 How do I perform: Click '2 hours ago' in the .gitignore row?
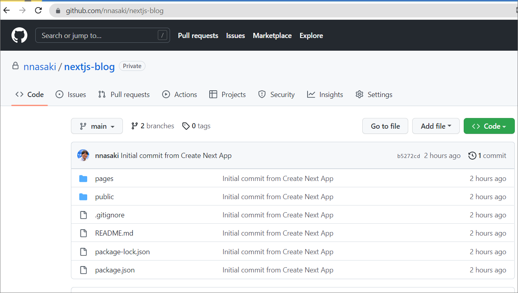coord(488,215)
